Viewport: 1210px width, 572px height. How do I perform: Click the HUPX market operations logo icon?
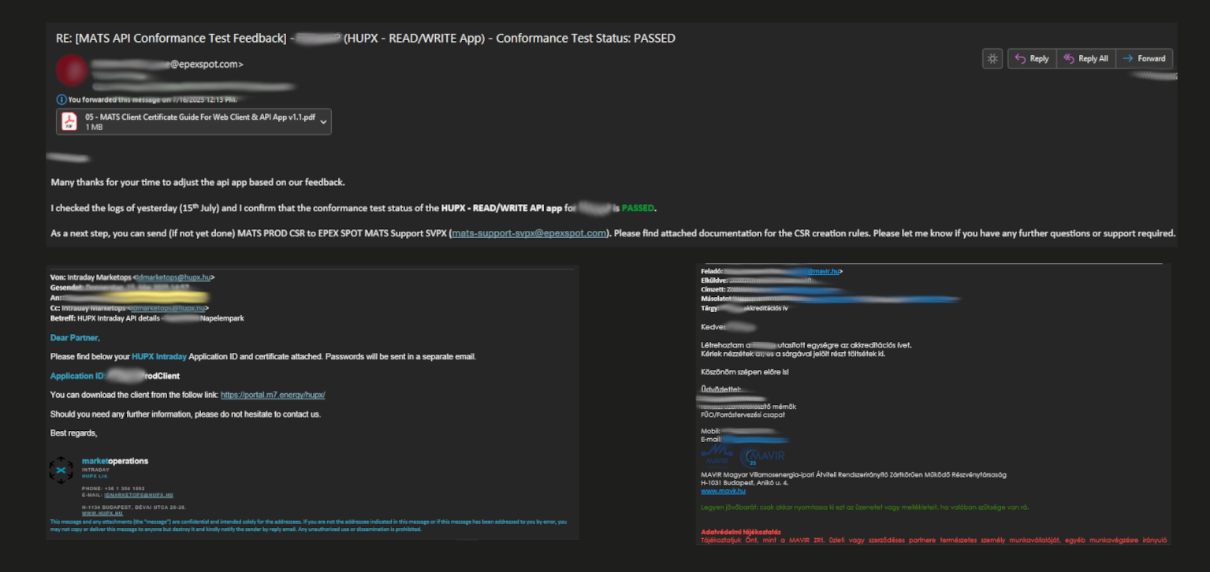[61, 470]
